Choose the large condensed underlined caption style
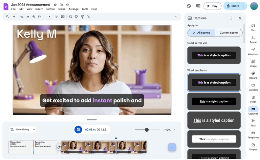The height and width of the screenshot is (160, 260). [214, 120]
